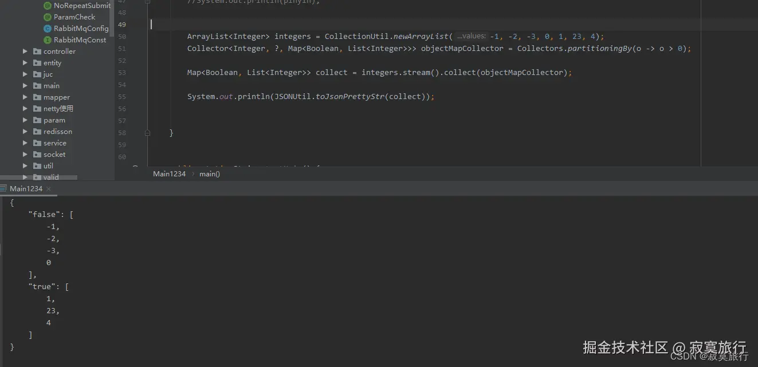Click the controller package folder icon
This screenshot has height=367, width=758.
37,52
